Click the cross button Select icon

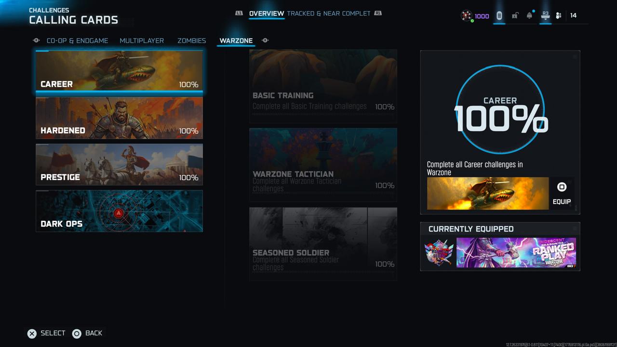point(32,334)
